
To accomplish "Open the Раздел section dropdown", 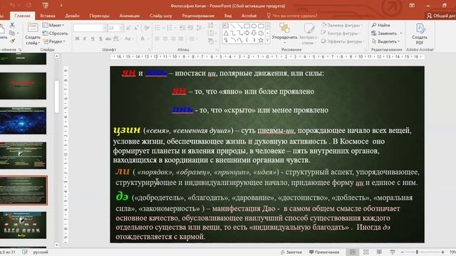I will tap(54, 41).
